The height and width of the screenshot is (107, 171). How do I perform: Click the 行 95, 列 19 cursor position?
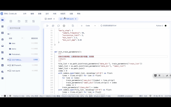[x=158, y=96]
